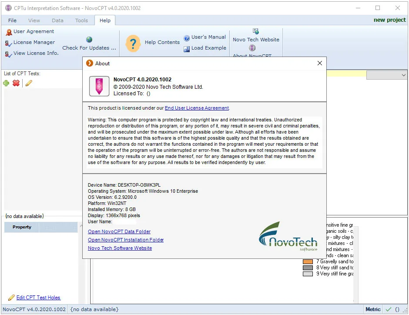Switch to the Data ribbon tab
This screenshot has height=315, width=409.
(x=57, y=20)
